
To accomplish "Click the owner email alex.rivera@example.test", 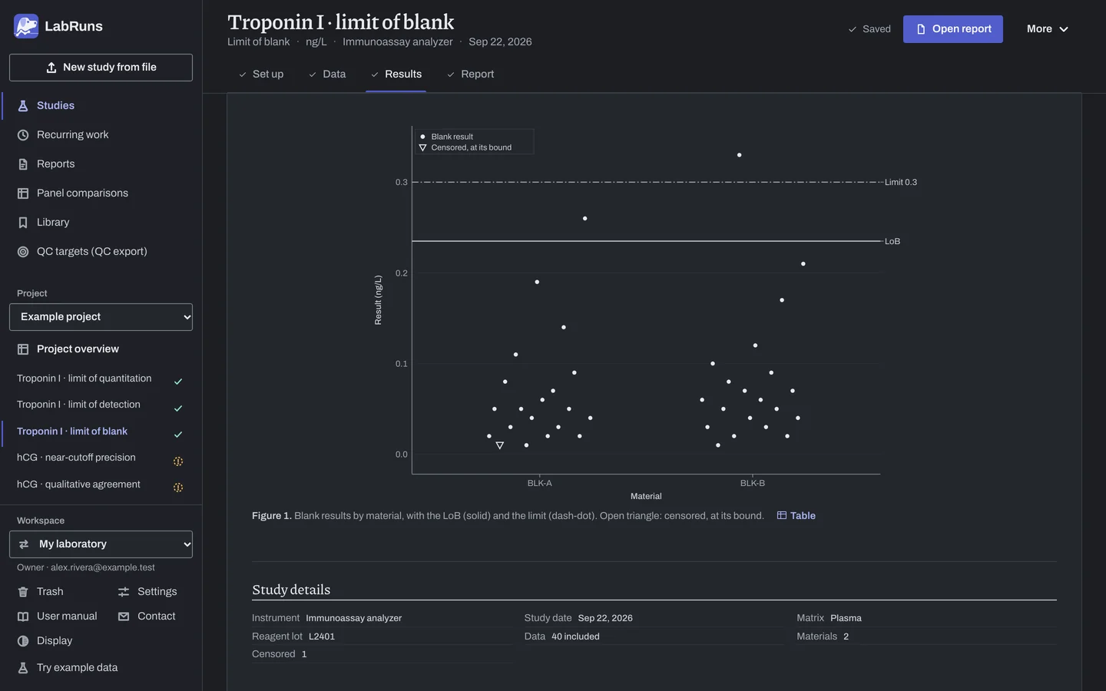I will pos(103,567).
